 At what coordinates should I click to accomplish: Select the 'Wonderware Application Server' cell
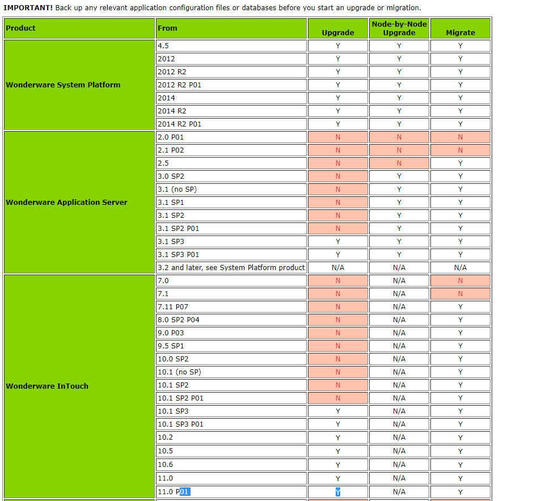pos(79,202)
